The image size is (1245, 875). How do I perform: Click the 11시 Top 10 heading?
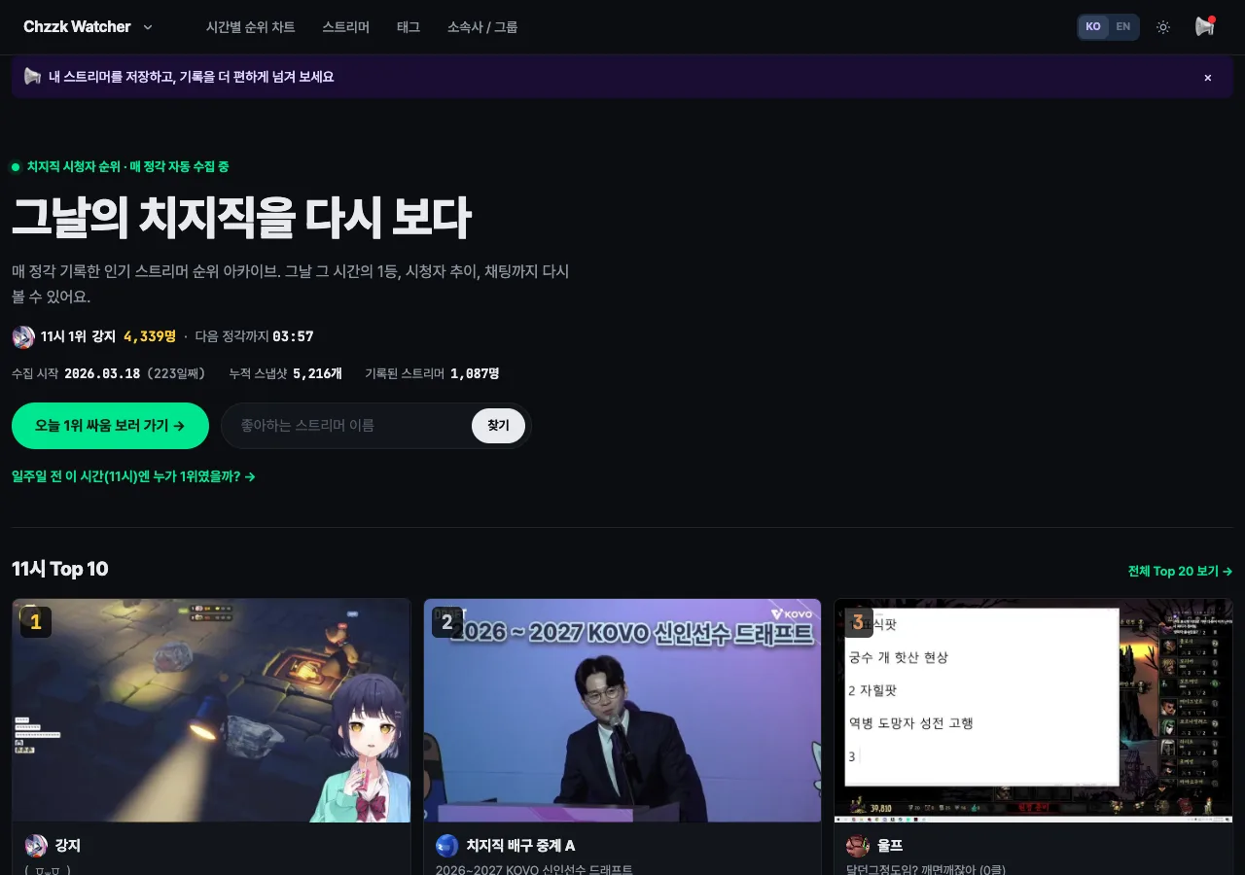pyautogui.click(x=60, y=569)
